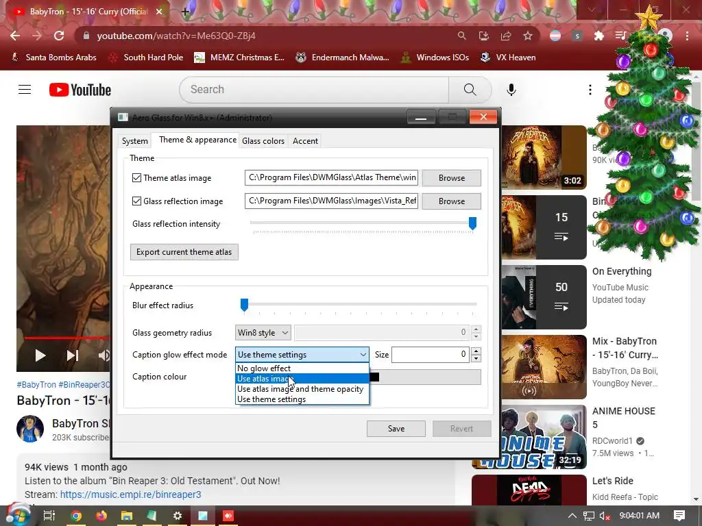The image size is (702, 526).
Task: Open Settings gear on the taskbar
Action: pos(178,516)
